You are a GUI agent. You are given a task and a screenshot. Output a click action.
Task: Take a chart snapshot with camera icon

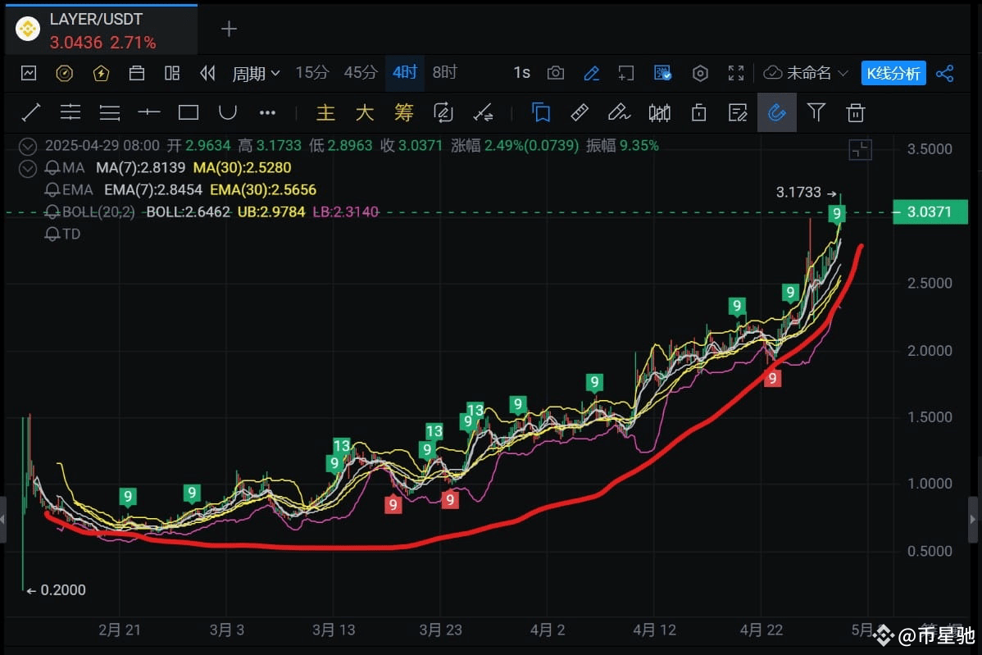pyautogui.click(x=556, y=73)
